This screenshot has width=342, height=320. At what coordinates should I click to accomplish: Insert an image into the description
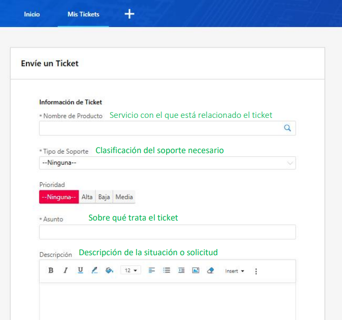[x=195, y=270]
